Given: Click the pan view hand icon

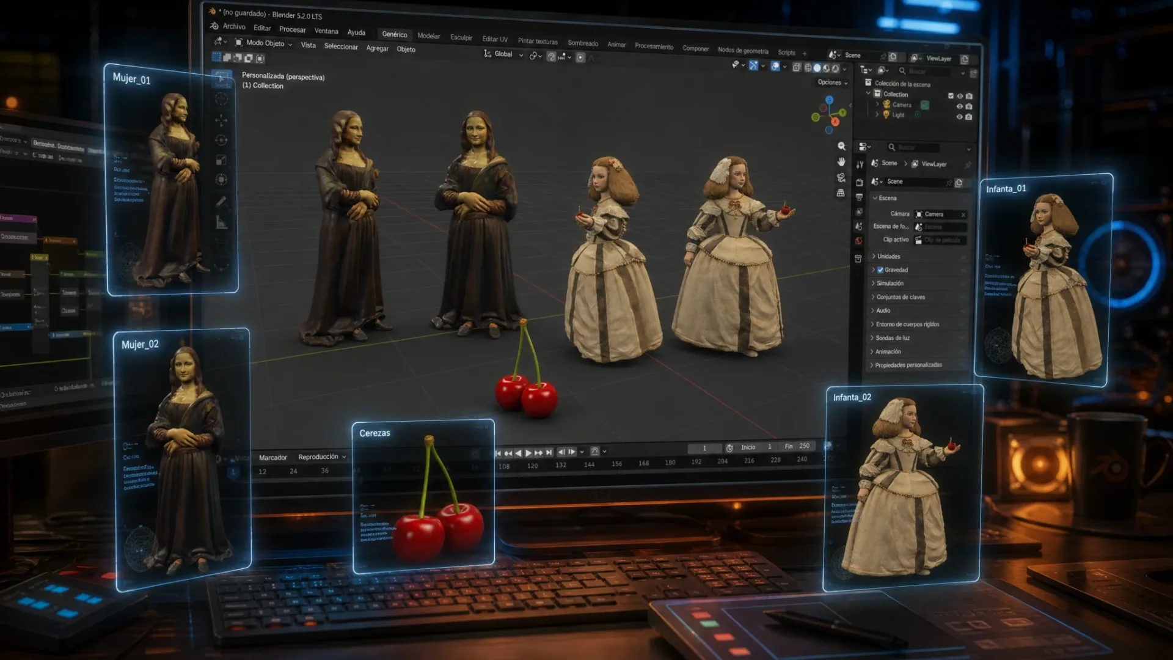Looking at the screenshot, I should pos(841,162).
